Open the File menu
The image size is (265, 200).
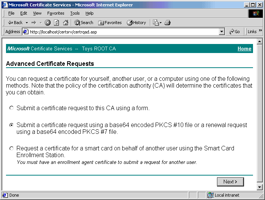click(x=11, y=13)
